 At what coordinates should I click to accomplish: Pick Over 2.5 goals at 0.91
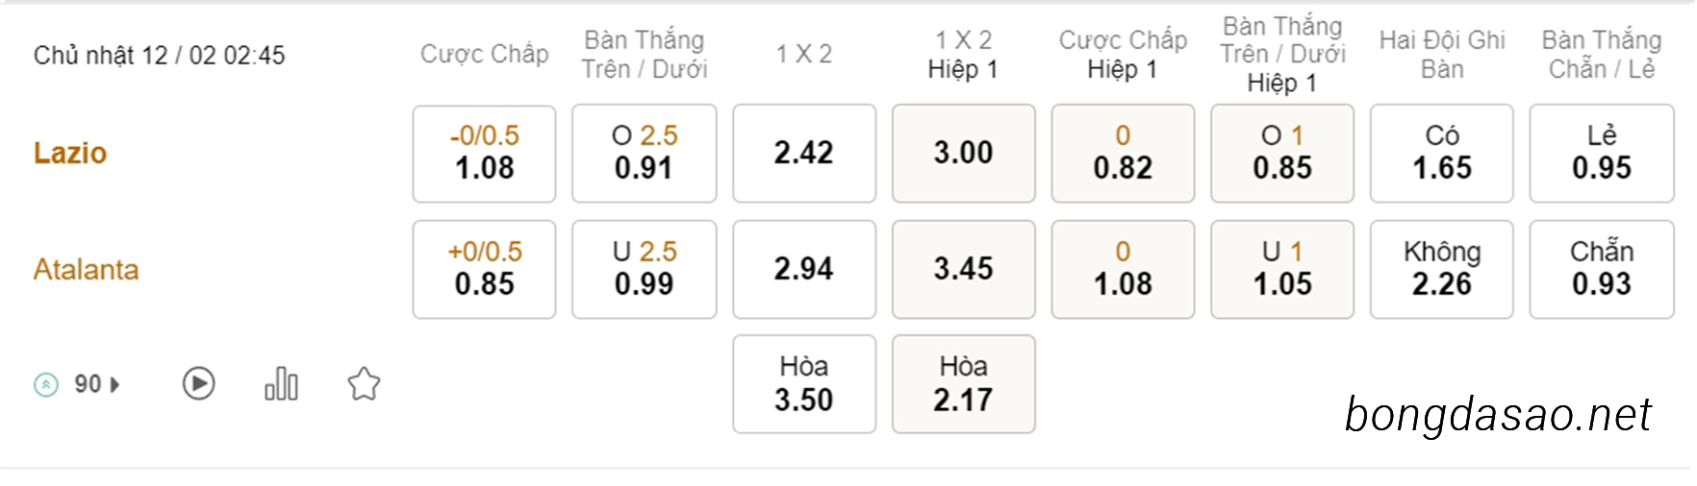(645, 154)
